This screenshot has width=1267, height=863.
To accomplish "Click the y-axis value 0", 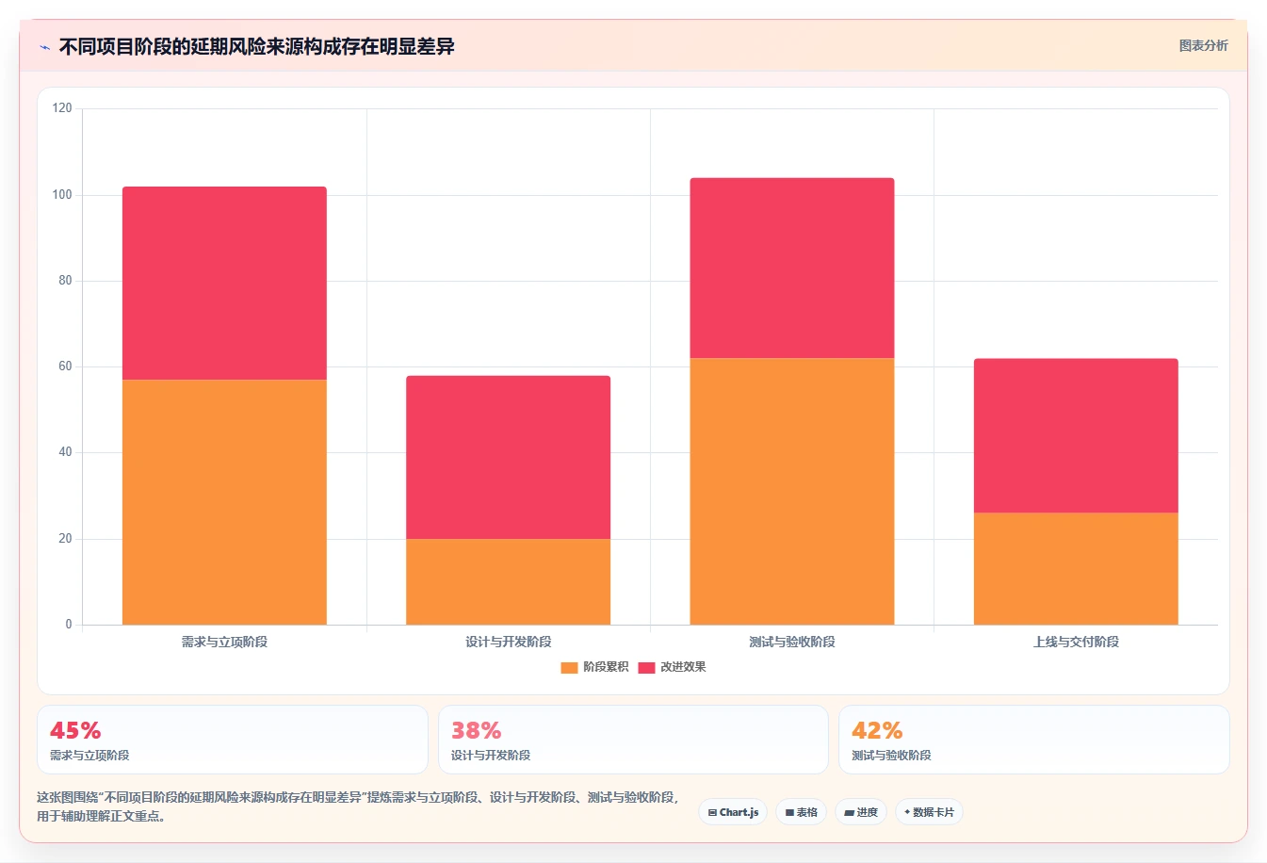I will click(69, 625).
